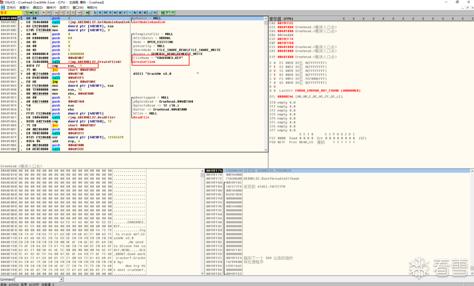Screen dimensions: 474x286
Task: Toggle the S flag bit value
Action: point(275,79)
